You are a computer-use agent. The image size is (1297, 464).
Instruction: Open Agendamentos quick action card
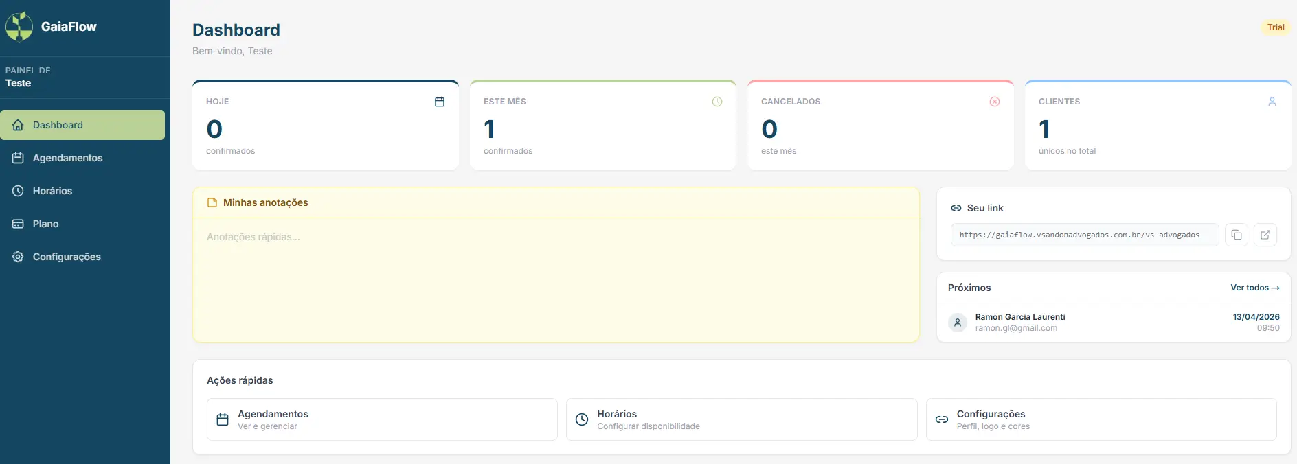point(382,419)
